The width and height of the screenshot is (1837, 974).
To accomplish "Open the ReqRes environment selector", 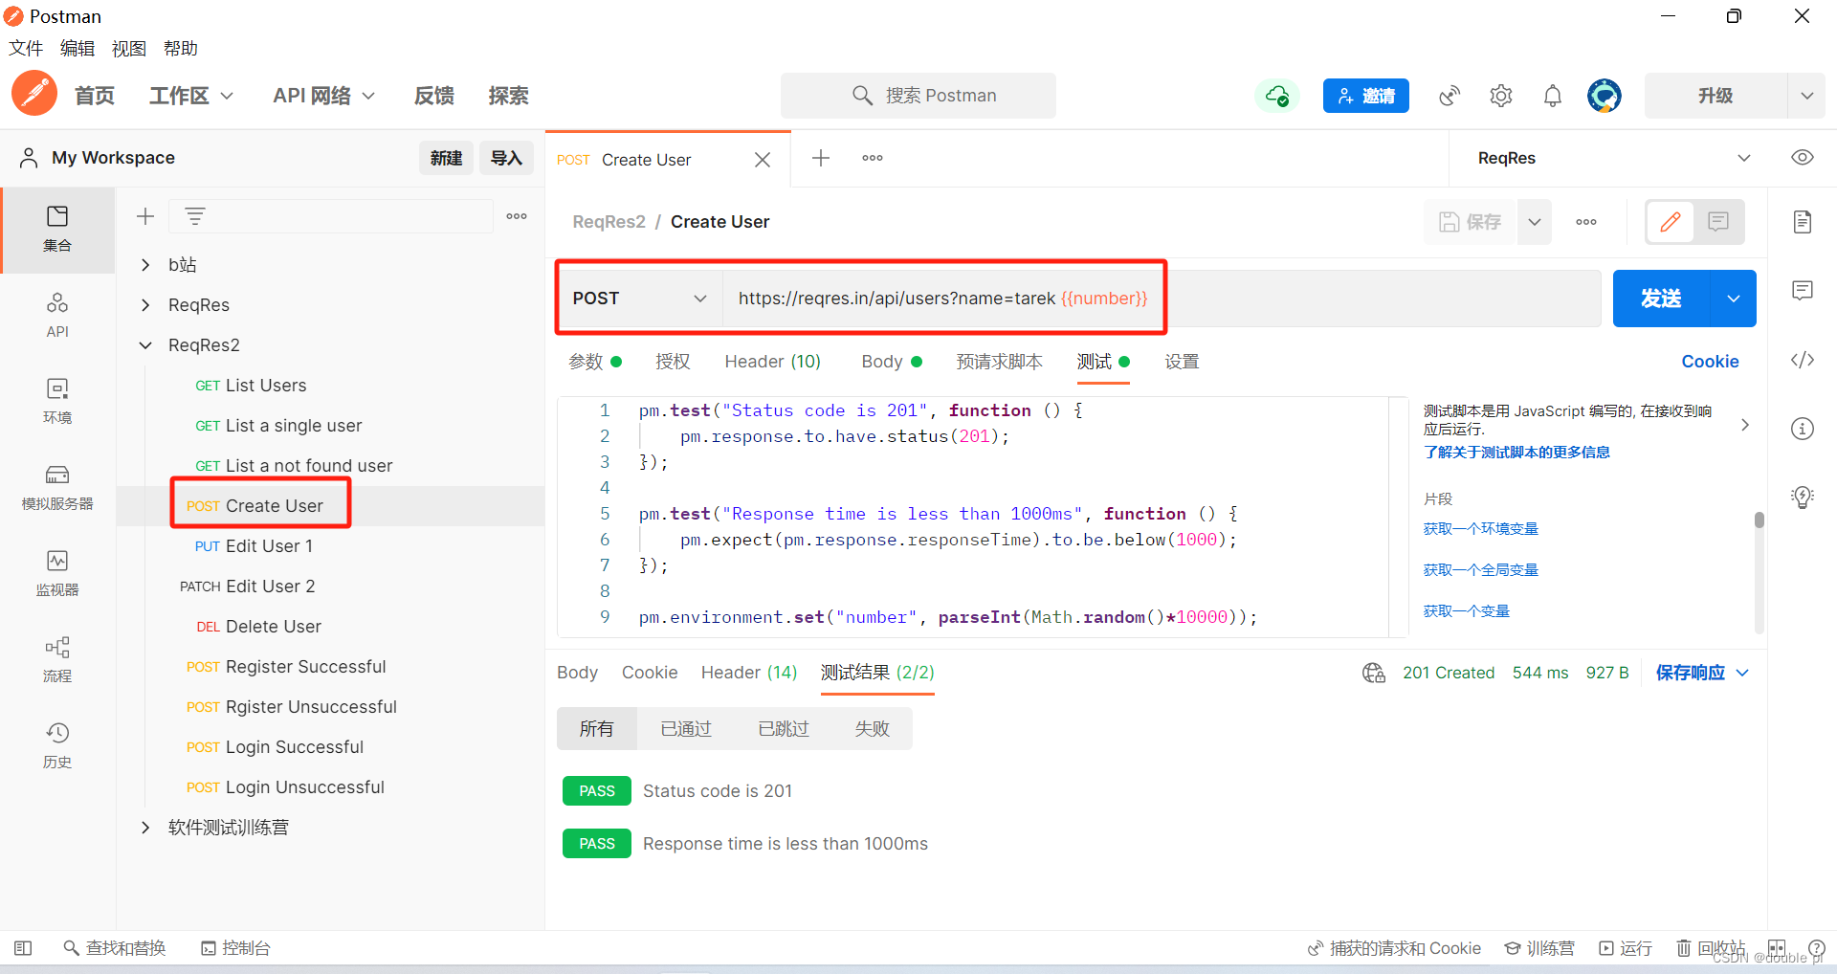I will (x=1614, y=158).
